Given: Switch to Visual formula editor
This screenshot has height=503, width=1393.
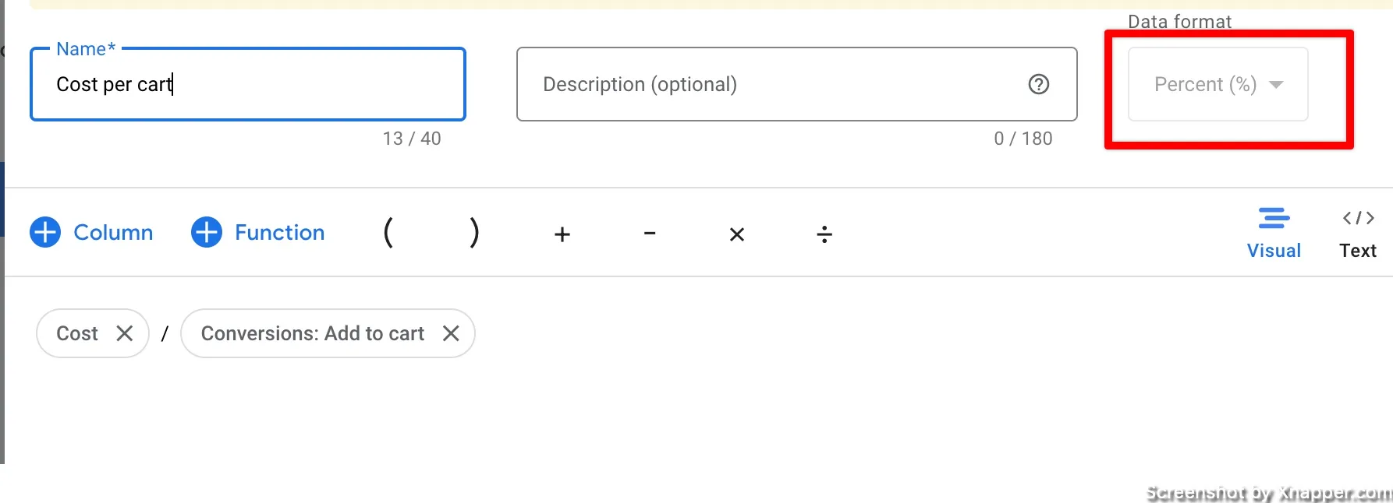Looking at the screenshot, I should click(1274, 233).
